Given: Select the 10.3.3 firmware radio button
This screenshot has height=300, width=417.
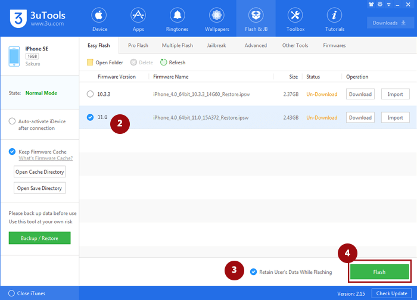Looking at the screenshot, I should click(x=90, y=94).
